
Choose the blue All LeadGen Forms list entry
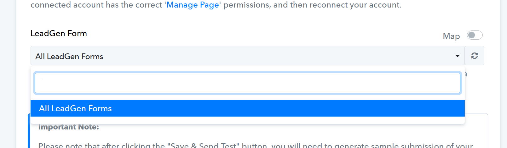click(x=248, y=108)
